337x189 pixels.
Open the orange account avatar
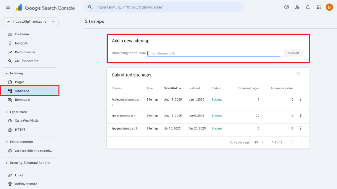329,7
